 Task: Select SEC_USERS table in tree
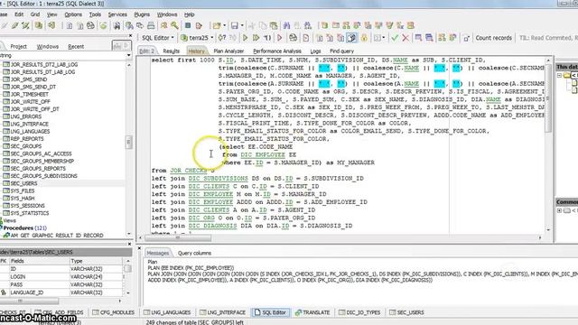23,183
